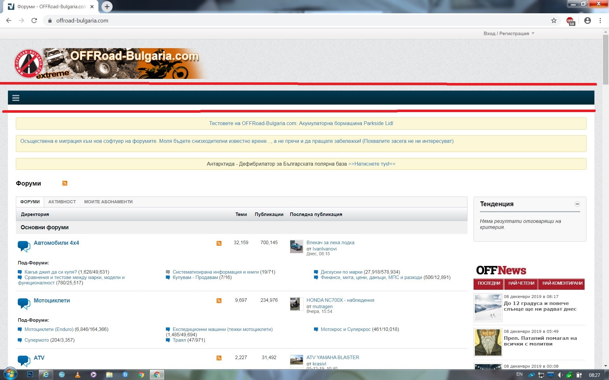This screenshot has height=380, width=609.
Task: Select the Най-четени news tab
Action: tap(521, 283)
